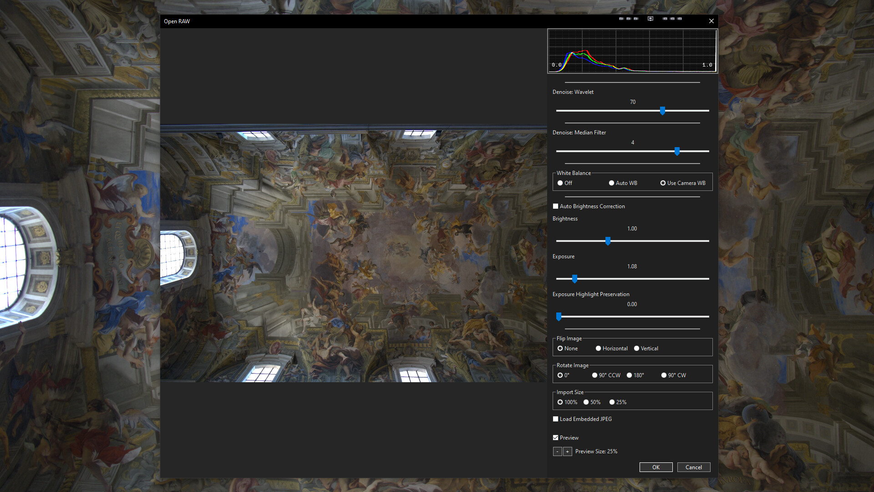
Task: Set Import Size to 50%
Action: 592,402
